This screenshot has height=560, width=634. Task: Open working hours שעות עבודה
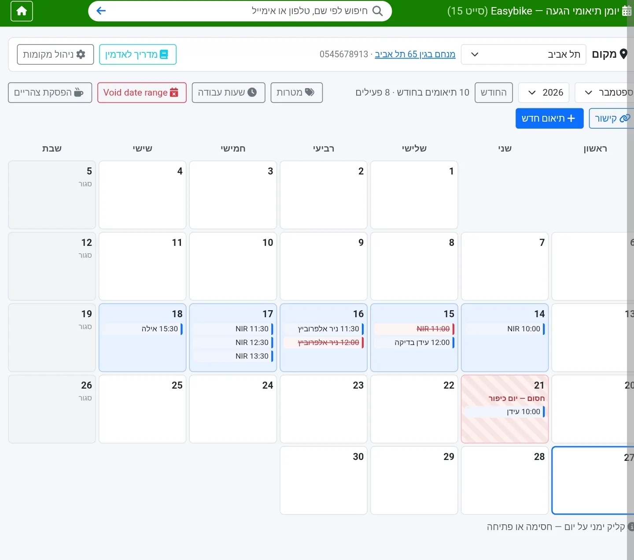click(229, 93)
